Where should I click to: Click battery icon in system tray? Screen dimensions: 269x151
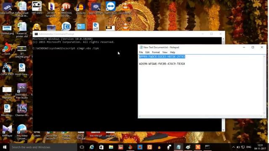point(238,147)
